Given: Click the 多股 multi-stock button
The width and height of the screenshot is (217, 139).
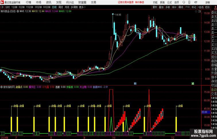Looking at the screenshot, I should point(168,7).
